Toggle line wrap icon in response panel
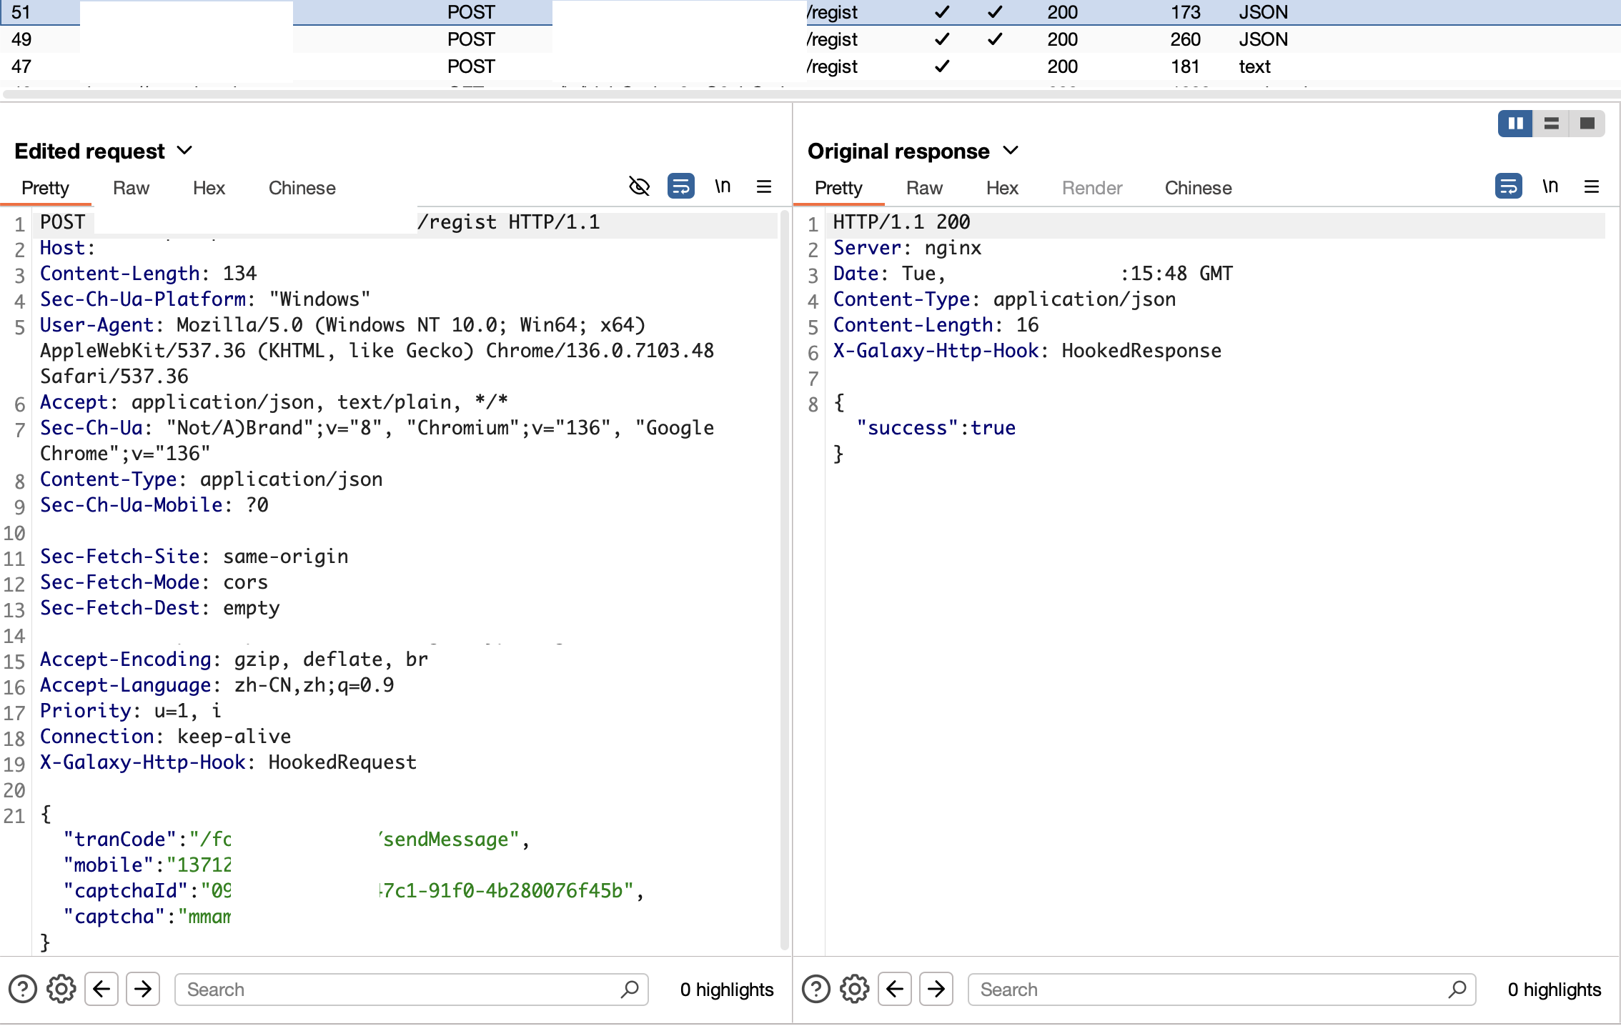Screen dimensions: 1621x1026 [x=1508, y=186]
